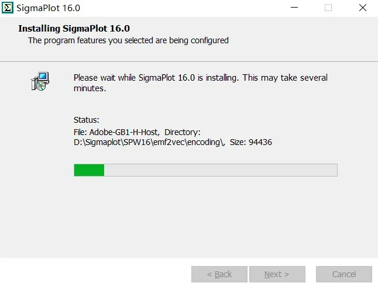Minimize the SigmaPlot 16.0 installer window

coord(294,8)
